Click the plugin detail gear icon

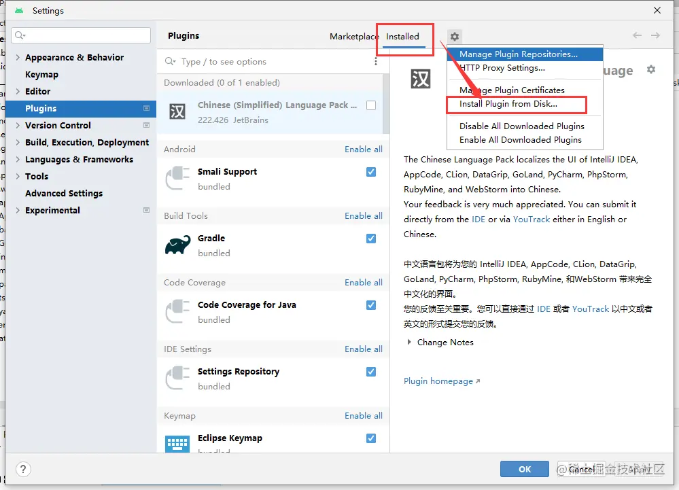coord(651,69)
